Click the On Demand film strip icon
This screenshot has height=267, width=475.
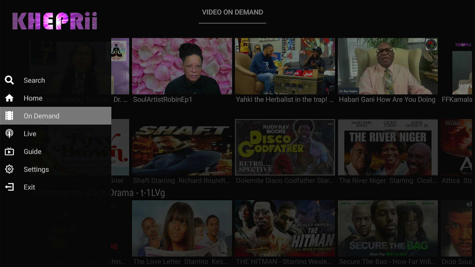coord(9,116)
